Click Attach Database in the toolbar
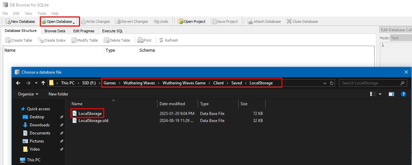The width and height of the screenshot is (412, 165). tap(264, 22)
